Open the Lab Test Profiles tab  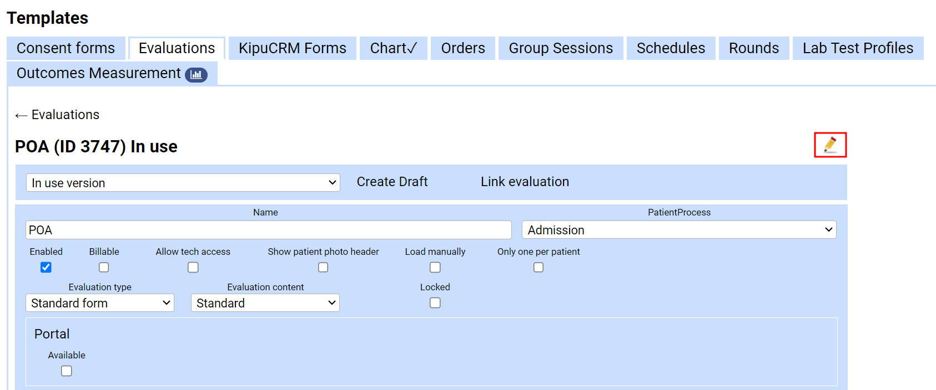pos(858,48)
